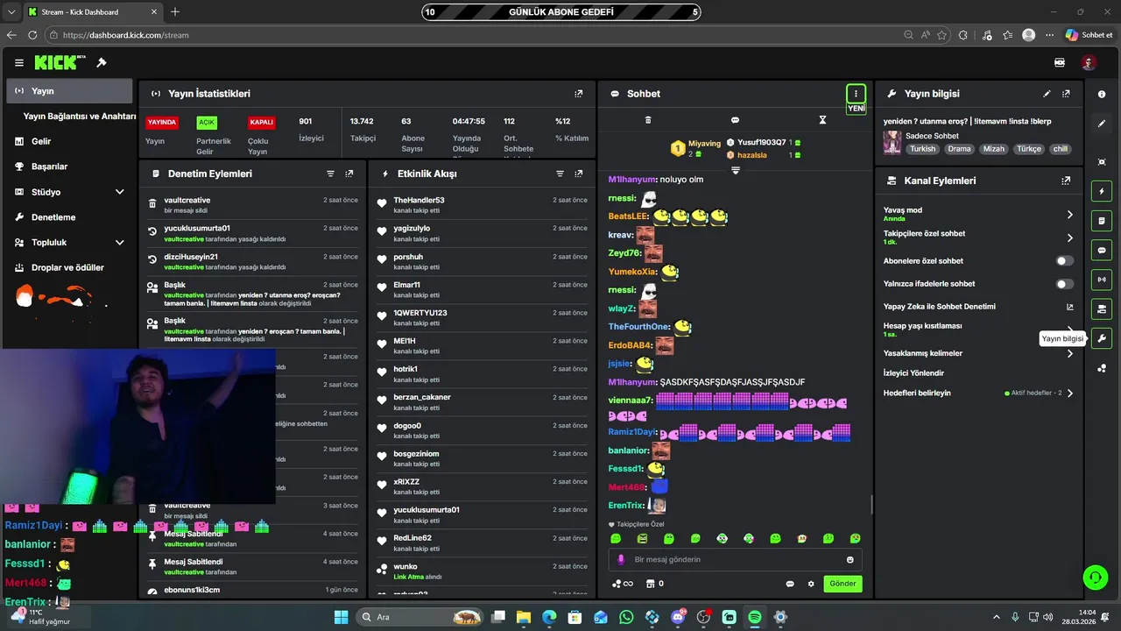
Task: Click the shop icon under message box
Action: [x=651, y=584]
